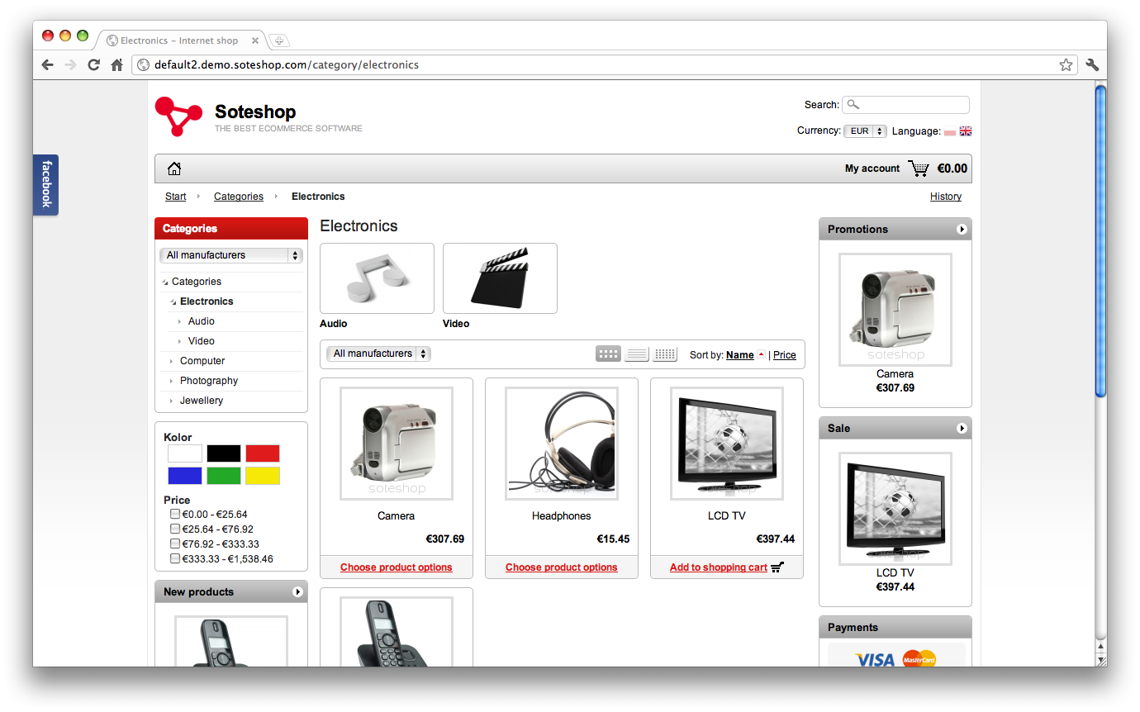Select the Polish flag language icon
The image size is (1140, 712).
click(952, 131)
